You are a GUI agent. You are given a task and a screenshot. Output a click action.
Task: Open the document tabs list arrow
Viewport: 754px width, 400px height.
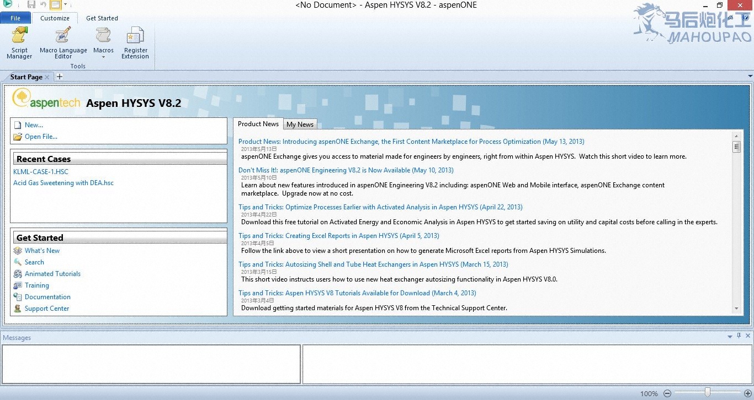click(750, 76)
